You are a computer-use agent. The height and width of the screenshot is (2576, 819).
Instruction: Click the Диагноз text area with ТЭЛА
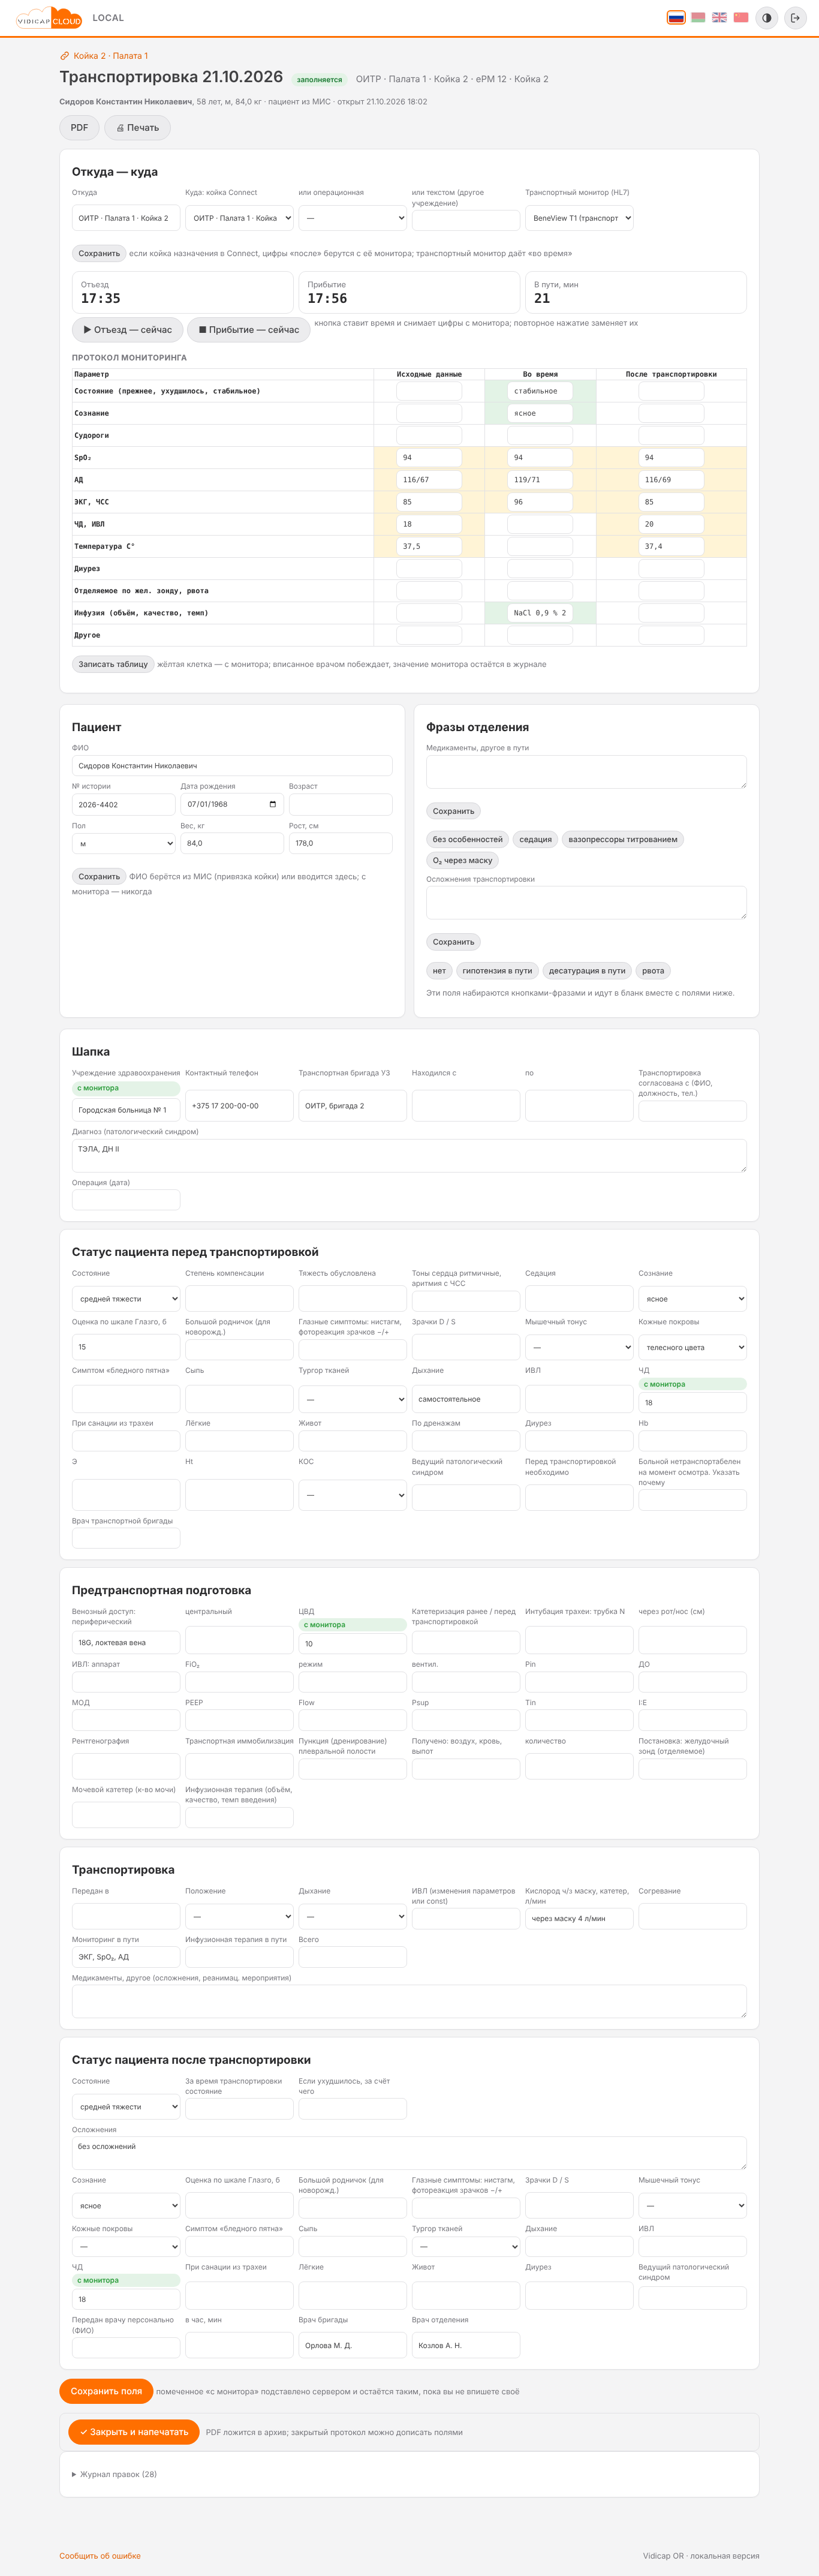click(409, 1156)
